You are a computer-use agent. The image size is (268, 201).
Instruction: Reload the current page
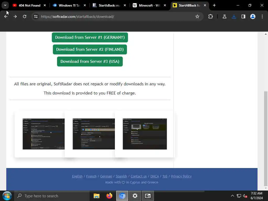25,16
